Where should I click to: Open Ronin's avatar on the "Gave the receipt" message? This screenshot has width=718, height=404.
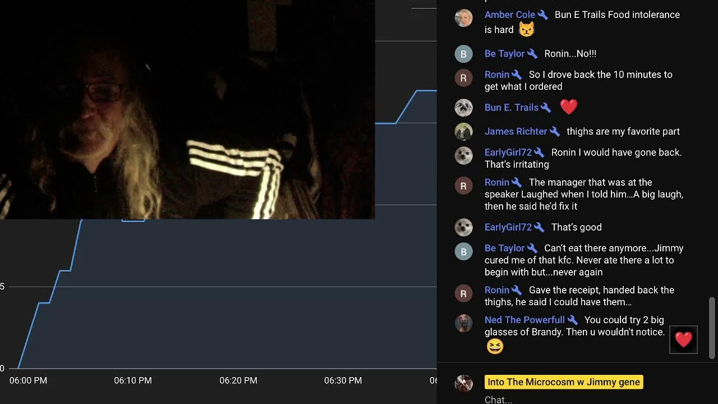pos(463,293)
